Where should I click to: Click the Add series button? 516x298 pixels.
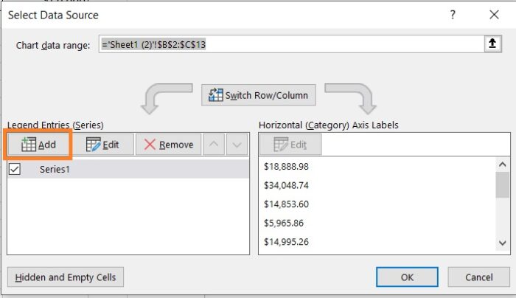click(39, 145)
